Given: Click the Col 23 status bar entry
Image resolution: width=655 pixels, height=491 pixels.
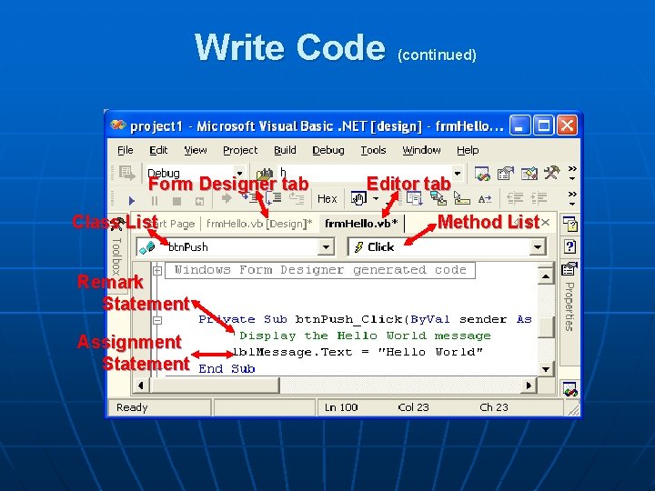Looking at the screenshot, I should coord(414,407).
